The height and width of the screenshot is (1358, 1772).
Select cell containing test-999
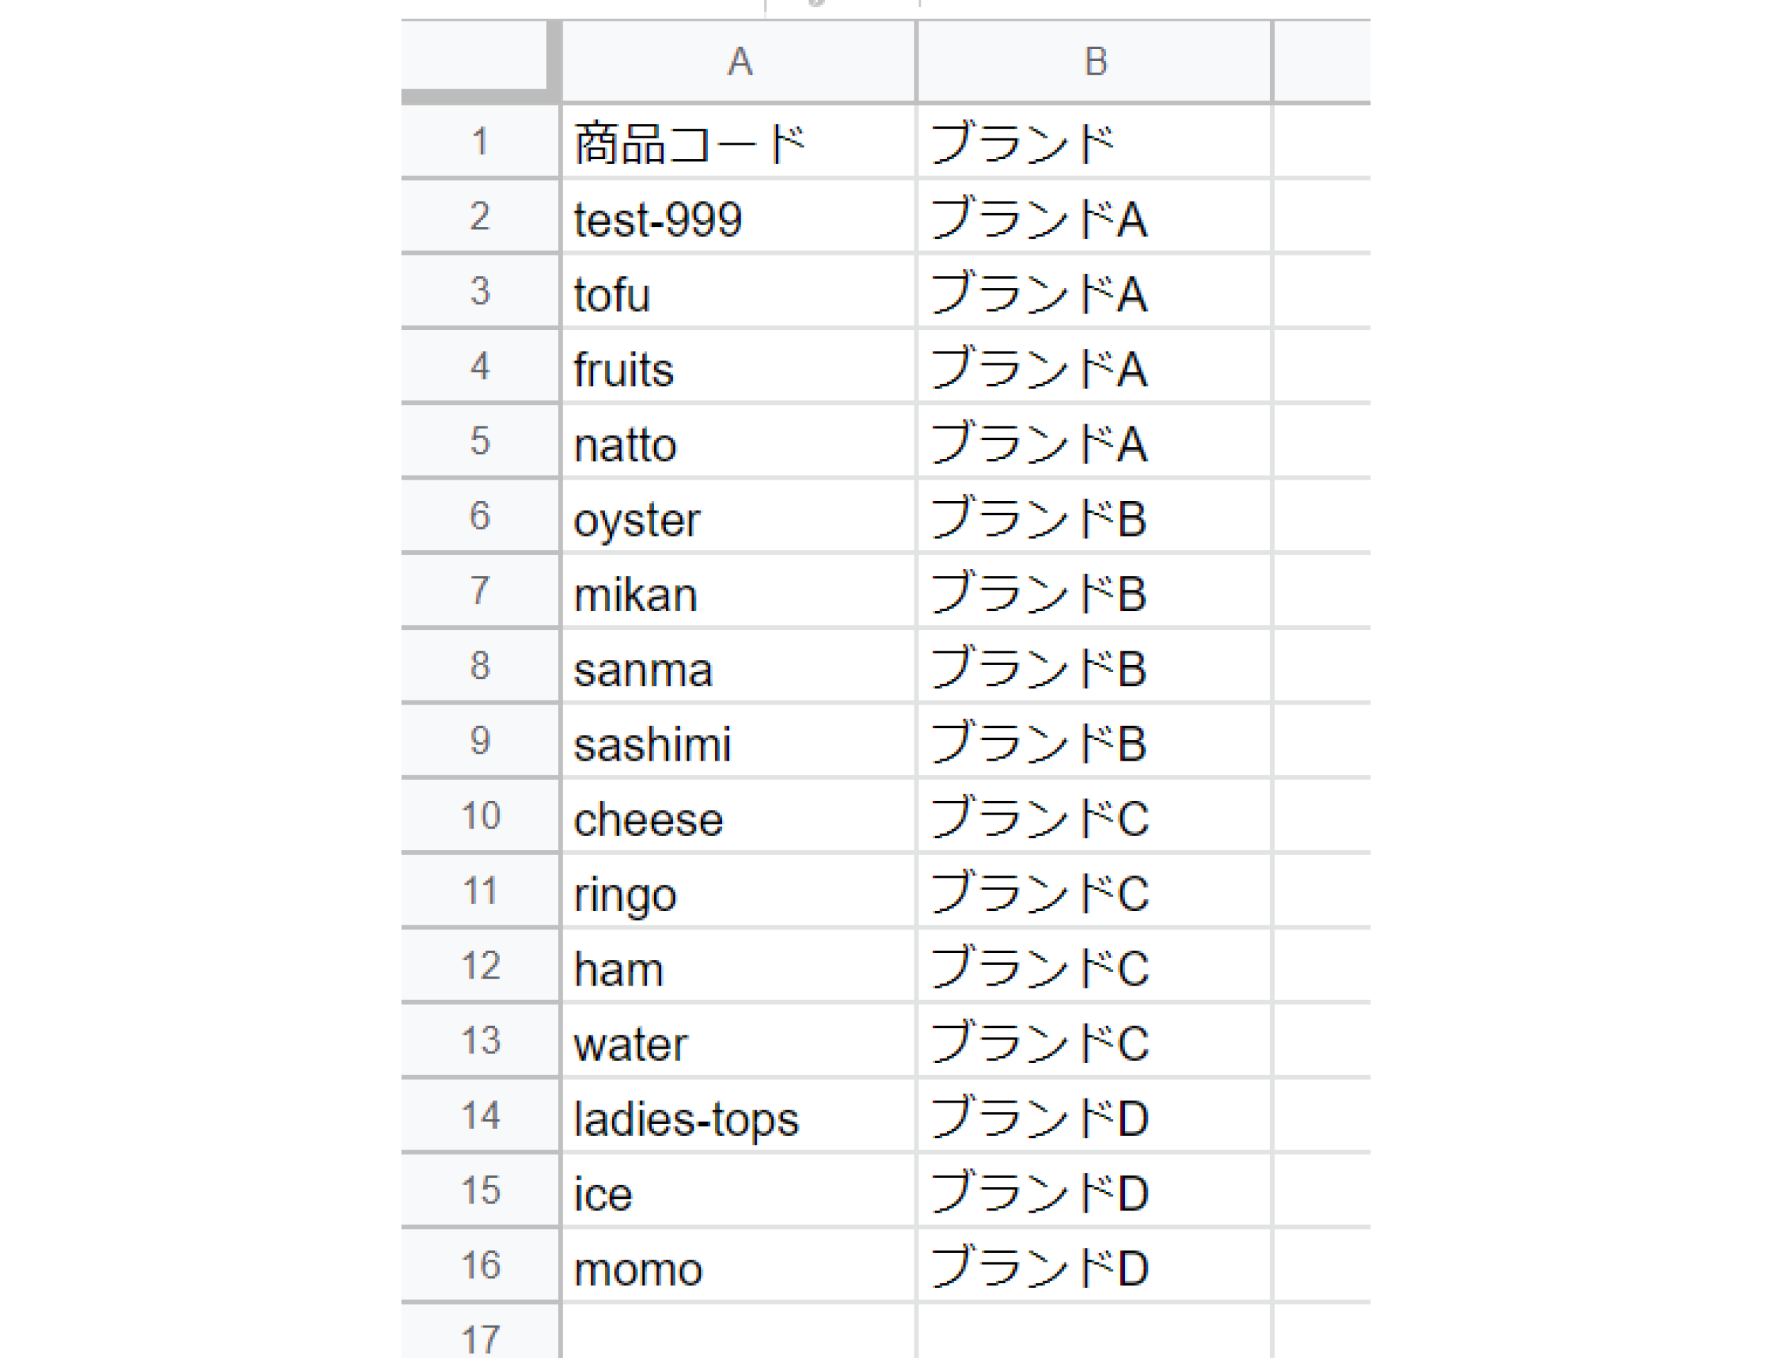click(738, 218)
